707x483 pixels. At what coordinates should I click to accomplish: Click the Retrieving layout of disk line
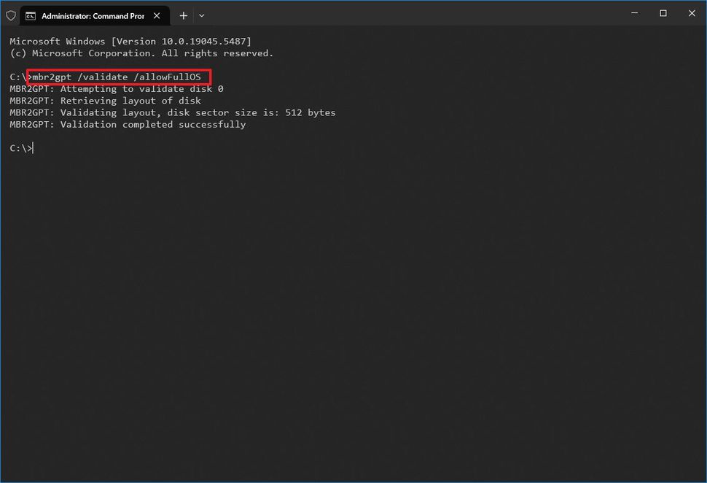[x=105, y=101]
